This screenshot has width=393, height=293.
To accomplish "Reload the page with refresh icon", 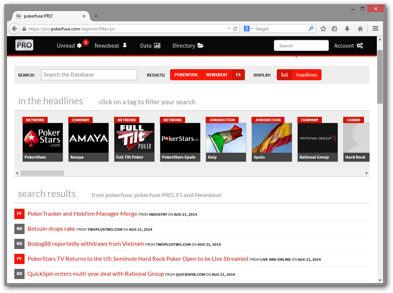I will [235, 29].
